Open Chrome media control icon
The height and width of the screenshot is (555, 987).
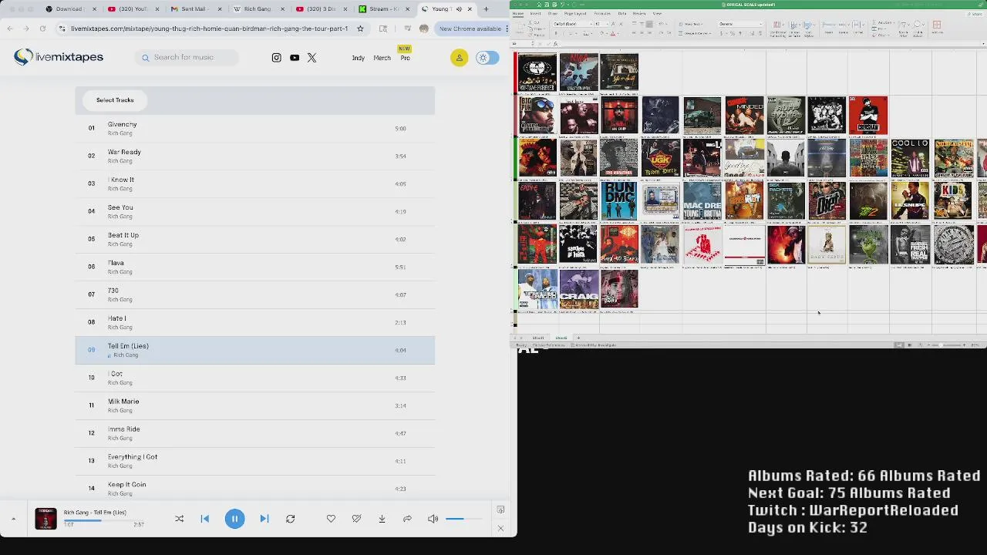407,29
